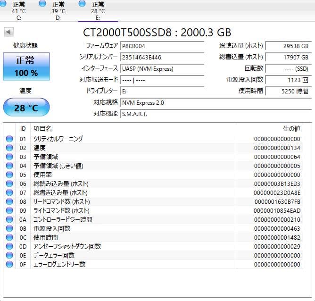Click the status orb beside 温度 row

pyautogui.click(x=9, y=148)
